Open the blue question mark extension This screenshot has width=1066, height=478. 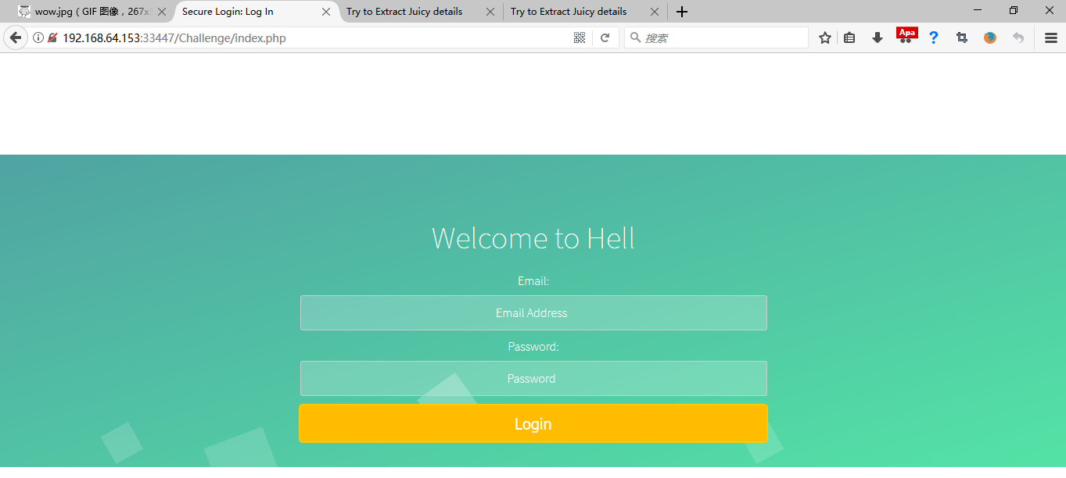click(933, 37)
